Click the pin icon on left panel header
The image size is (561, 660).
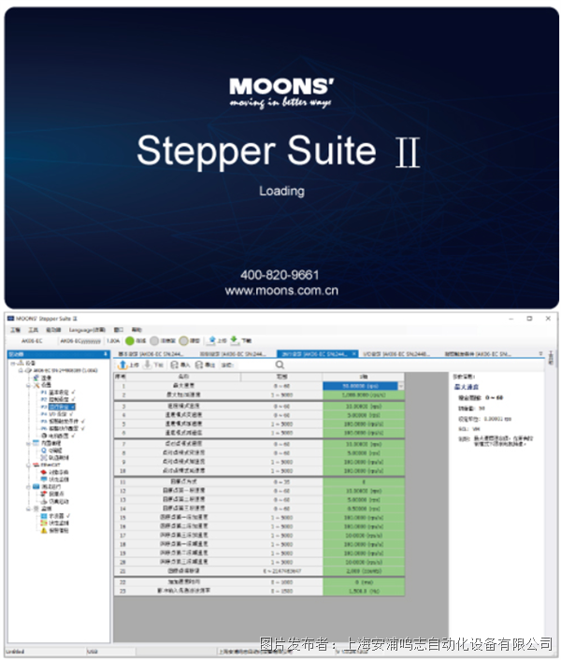coord(106,354)
